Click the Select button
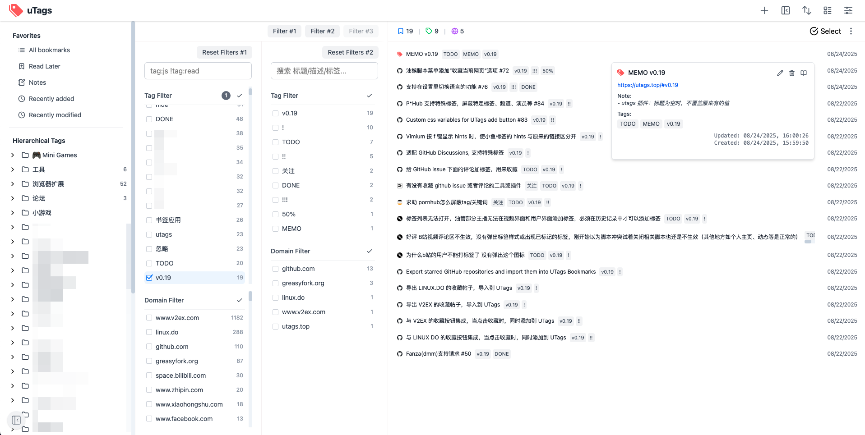This screenshot has height=435, width=865. [x=825, y=31]
